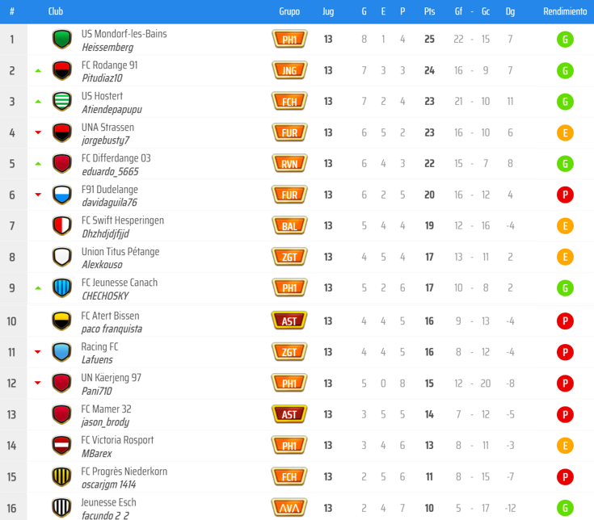The image size is (594, 520).
Task: Click FC Rodange 91 club crest
Action: coord(62,71)
